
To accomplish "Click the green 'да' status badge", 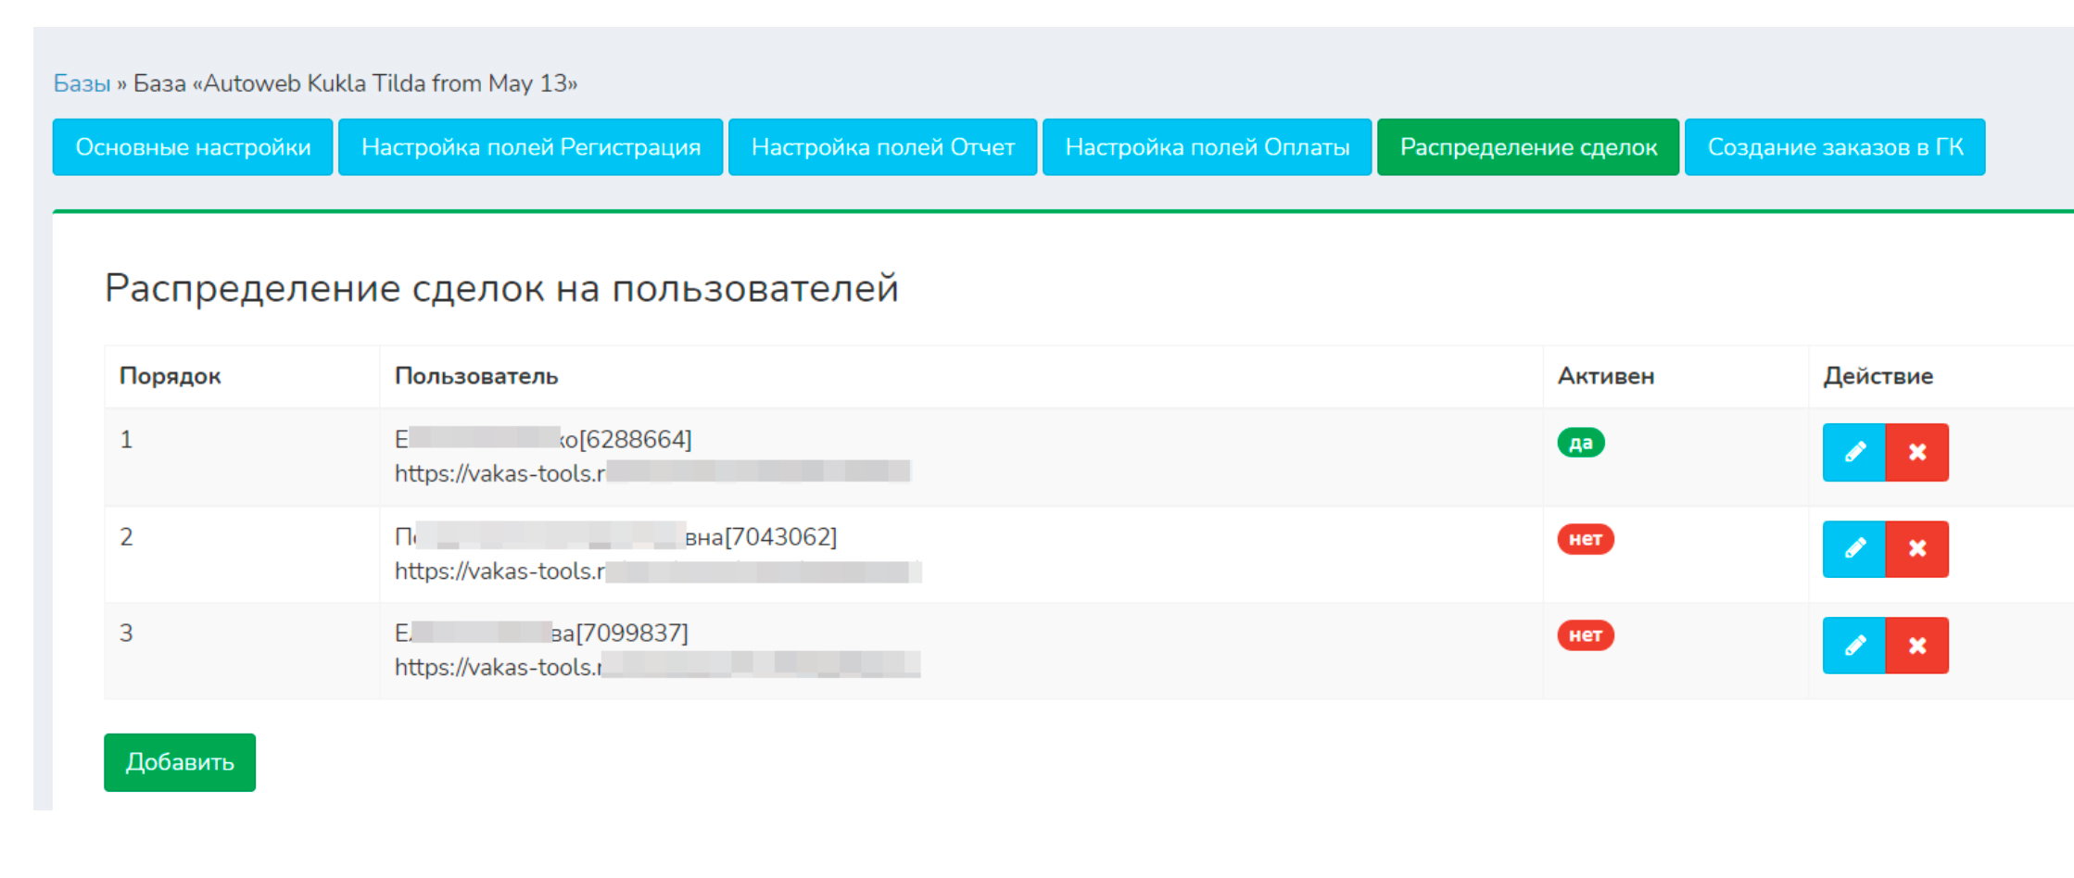I will point(1581,443).
